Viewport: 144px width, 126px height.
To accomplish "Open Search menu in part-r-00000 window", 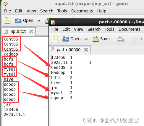I will click(94, 29).
